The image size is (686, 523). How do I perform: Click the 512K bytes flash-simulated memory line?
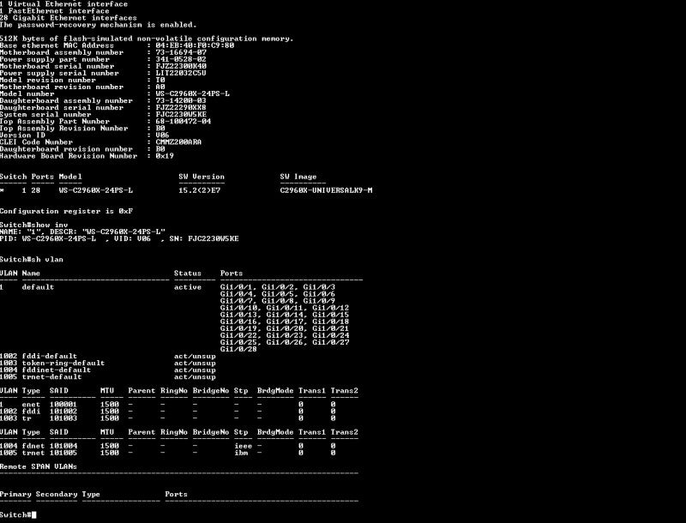click(147, 39)
